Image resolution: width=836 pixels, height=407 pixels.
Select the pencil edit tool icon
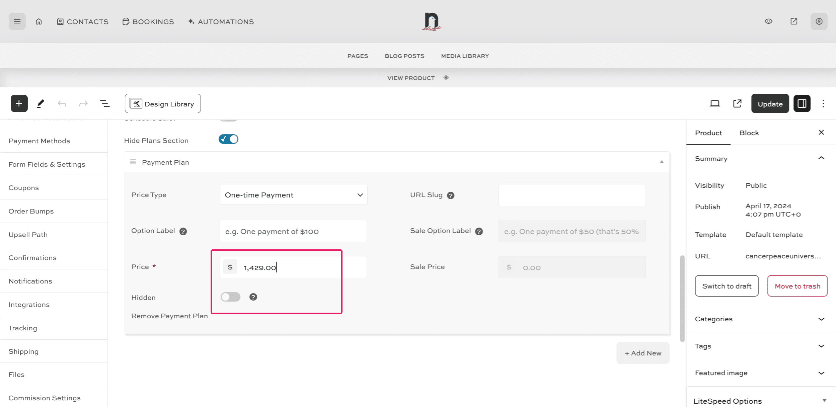(40, 103)
